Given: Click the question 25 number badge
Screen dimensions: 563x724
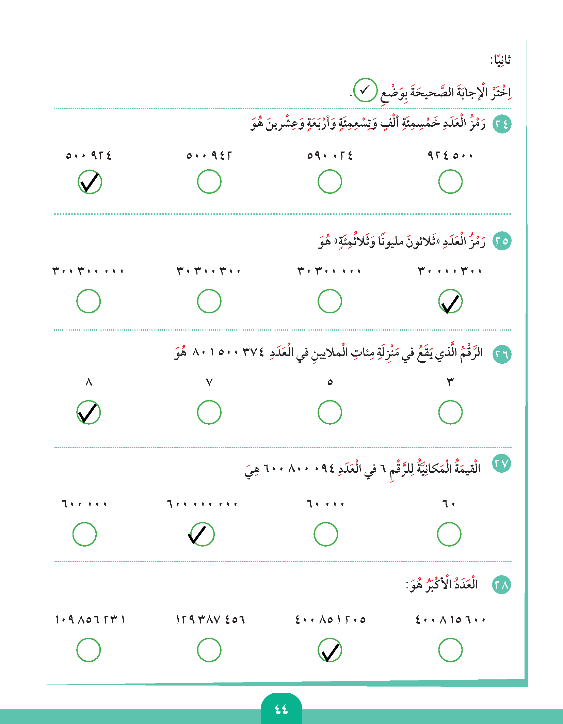Looking at the screenshot, I should (x=502, y=241).
